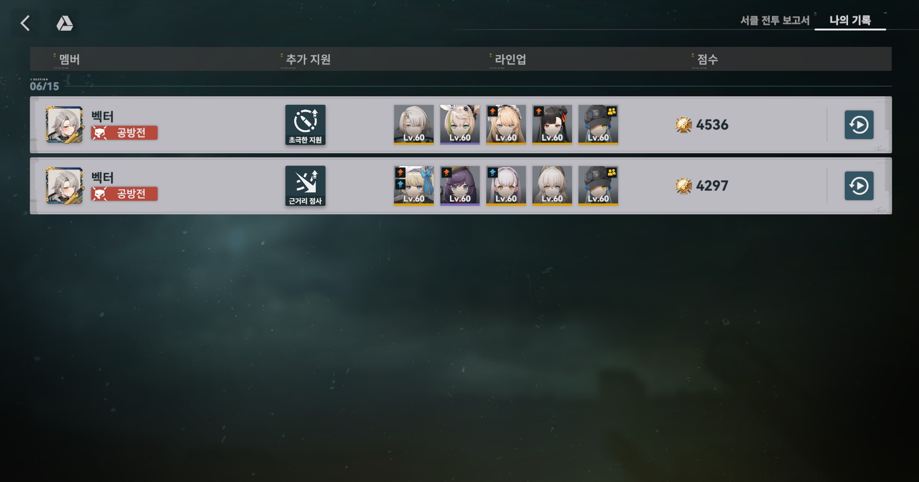Open 벡터 member avatar in second row
The height and width of the screenshot is (482, 919).
click(65, 186)
